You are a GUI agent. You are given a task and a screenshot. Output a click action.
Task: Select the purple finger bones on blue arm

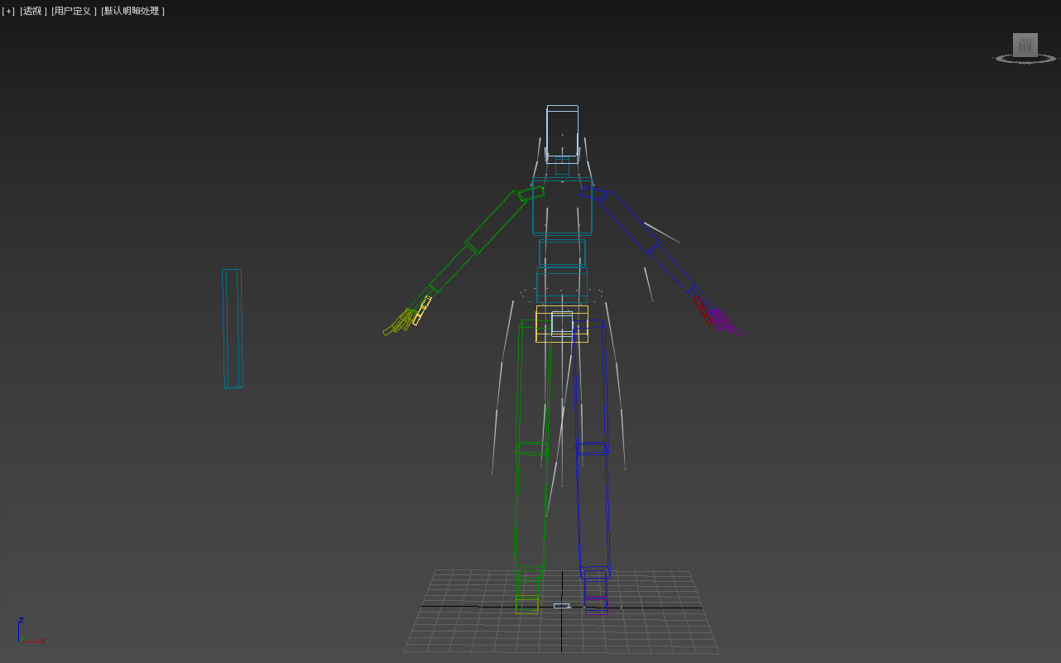click(725, 323)
